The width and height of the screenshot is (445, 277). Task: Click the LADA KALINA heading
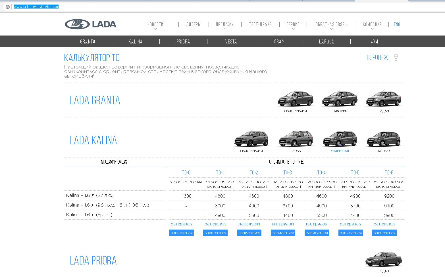(x=93, y=140)
